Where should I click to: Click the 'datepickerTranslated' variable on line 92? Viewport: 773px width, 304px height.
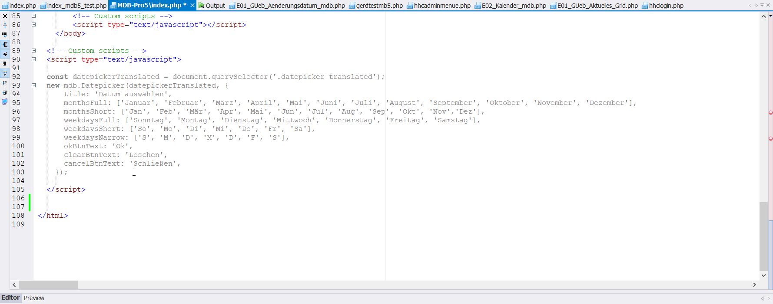click(116, 77)
